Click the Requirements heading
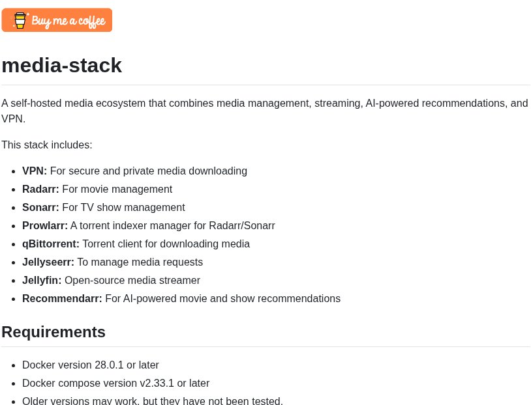Image resolution: width=531 pixels, height=405 pixels. coord(53,332)
